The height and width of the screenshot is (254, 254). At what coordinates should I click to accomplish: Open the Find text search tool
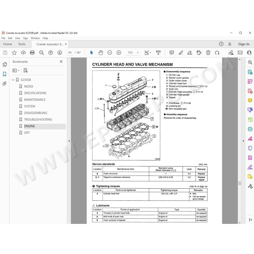tap(41, 53)
